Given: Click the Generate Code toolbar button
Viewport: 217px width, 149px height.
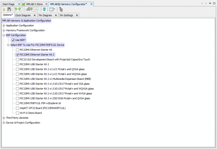Looking at the screenshot, I should tap(33, 9).
